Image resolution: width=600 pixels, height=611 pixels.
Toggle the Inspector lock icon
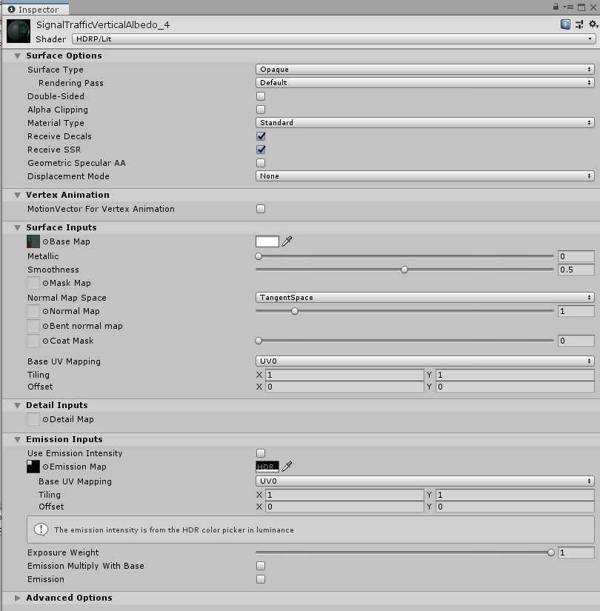point(556,7)
